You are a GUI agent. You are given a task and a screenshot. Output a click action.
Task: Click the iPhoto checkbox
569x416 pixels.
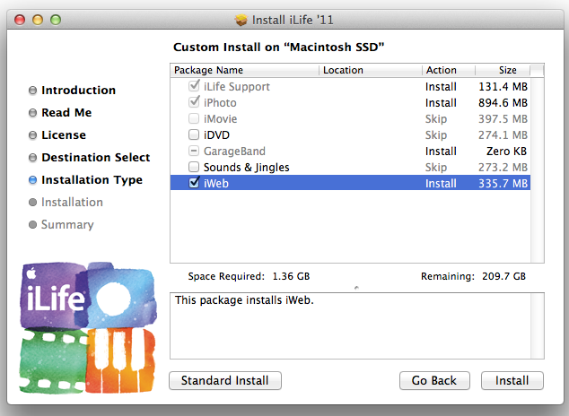click(x=194, y=102)
